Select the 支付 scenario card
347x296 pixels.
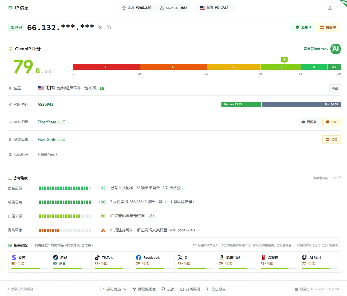(x=29, y=262)
